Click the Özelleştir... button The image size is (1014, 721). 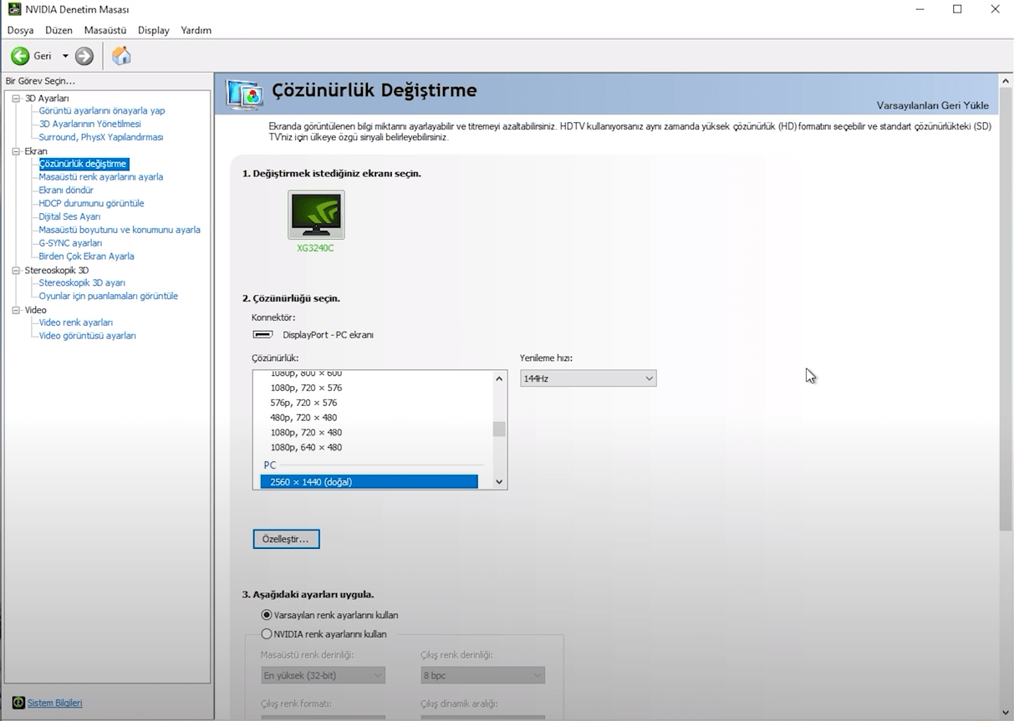point(286,539)
